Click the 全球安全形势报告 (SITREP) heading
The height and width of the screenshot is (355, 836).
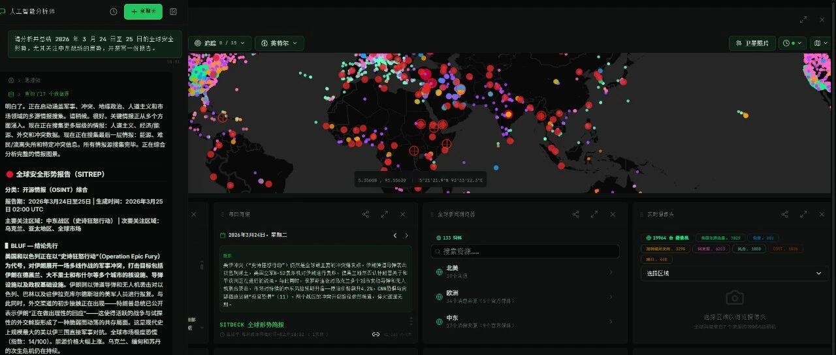click(x=59, y=174)
